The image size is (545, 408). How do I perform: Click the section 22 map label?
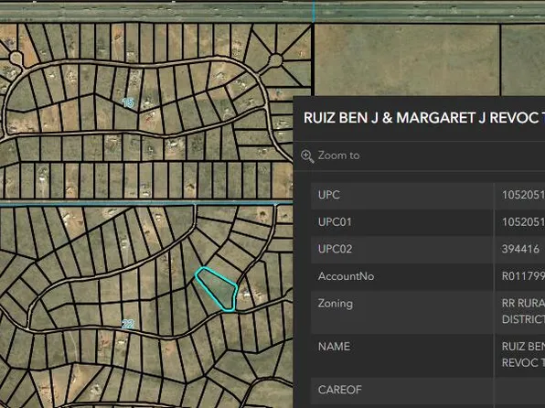(x=128, y=324)
